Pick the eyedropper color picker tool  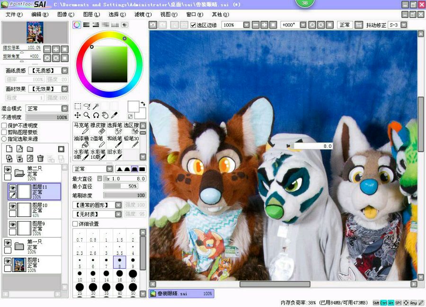(x=114, y=115)
